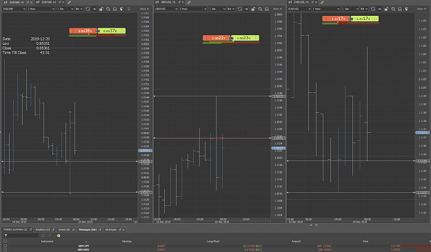Click the green EUR/GBP buy price 0.8537
Image resolution: width=431 pixels, height=252 pixels.
[x=112, y=31]
